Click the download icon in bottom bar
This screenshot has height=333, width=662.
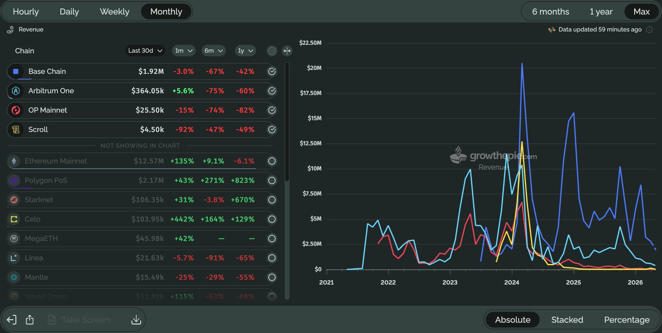click(x=136, y=320)
